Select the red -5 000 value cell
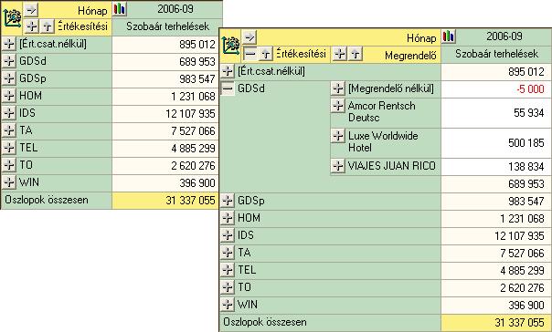The image size is (552, 332). tap(496, 89)
